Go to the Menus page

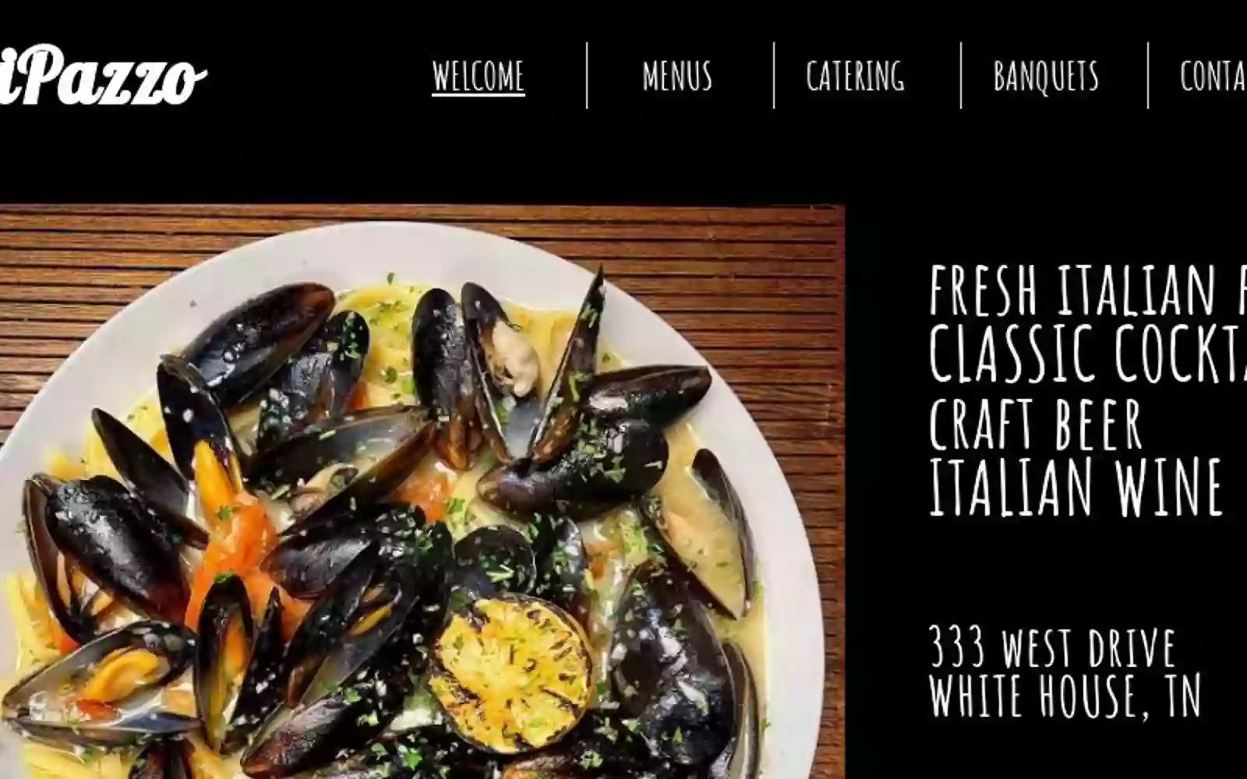[677, 76]
